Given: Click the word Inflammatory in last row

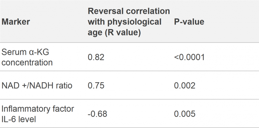Looking at the screenshot, I should click(24, 109).
